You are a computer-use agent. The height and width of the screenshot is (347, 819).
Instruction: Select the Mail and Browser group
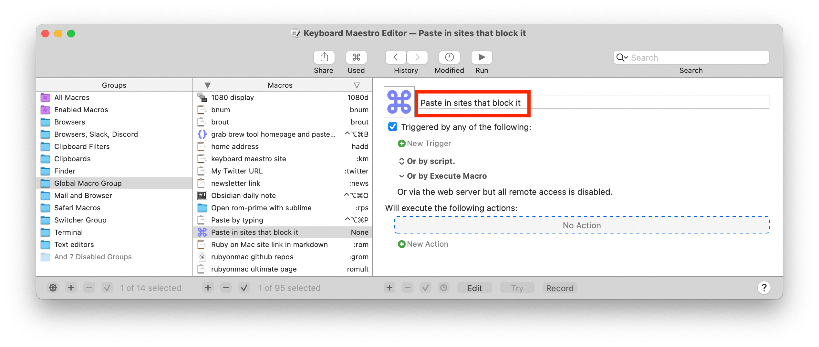pos(115,195)
